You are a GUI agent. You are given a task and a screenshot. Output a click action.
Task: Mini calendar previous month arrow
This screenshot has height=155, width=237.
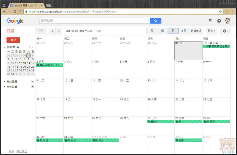point(29,47)
